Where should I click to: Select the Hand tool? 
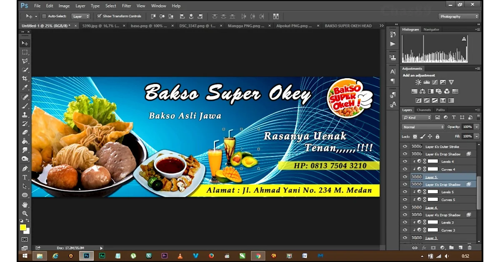tap(25, 205)
